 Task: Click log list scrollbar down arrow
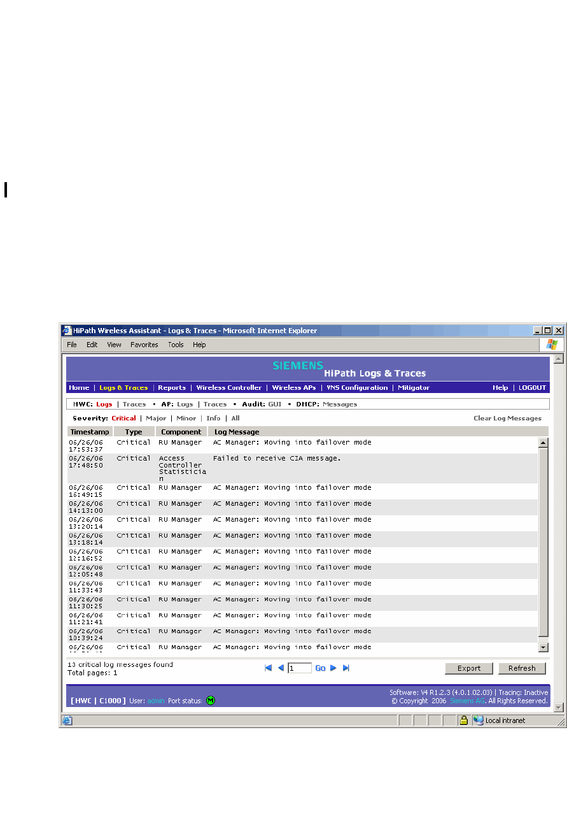[543, 647]
